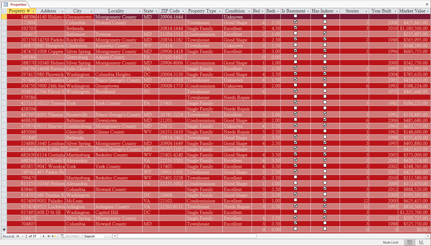Select the Columbia Heights locality cell
Image resolution: width=431 pixels, height=246 pixels.
coord(118,74)
